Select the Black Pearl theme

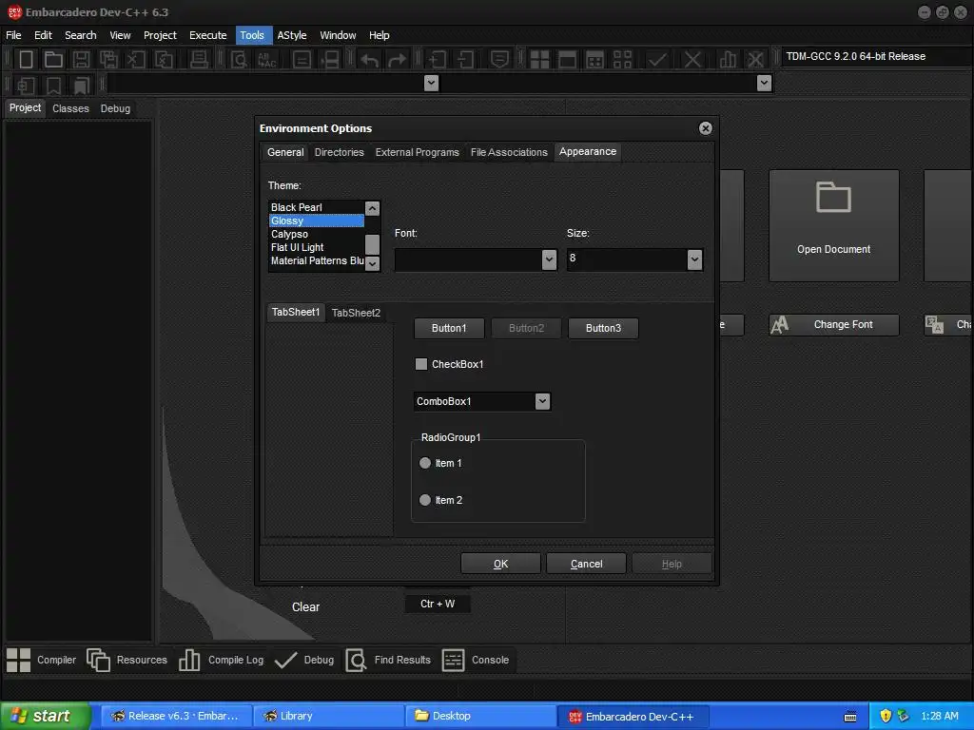(317, 207)
